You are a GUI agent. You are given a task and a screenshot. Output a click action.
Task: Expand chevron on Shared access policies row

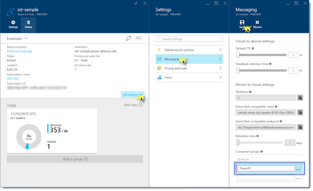[220, 50]
